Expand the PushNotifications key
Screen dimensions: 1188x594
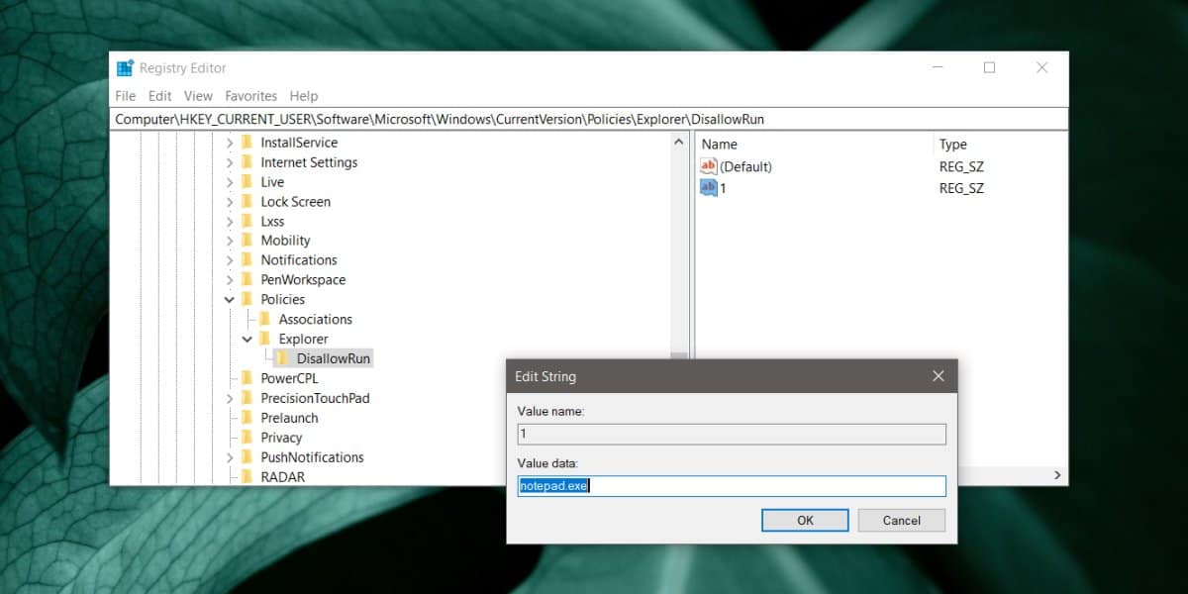pos(230,457)
